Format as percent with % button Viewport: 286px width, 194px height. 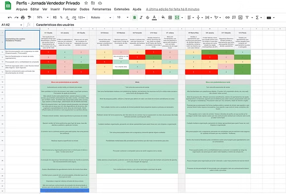(x=61, y=17)
